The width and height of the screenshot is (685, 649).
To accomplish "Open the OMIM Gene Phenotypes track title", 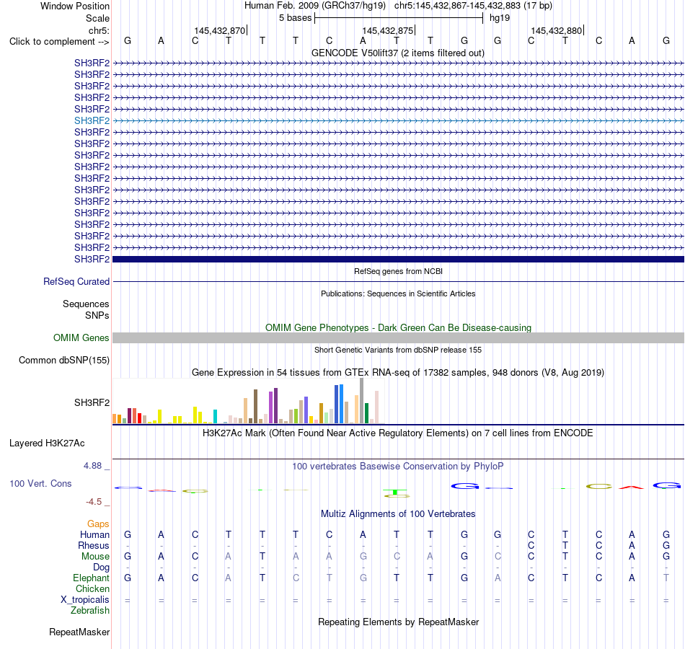I will point(398,328).
